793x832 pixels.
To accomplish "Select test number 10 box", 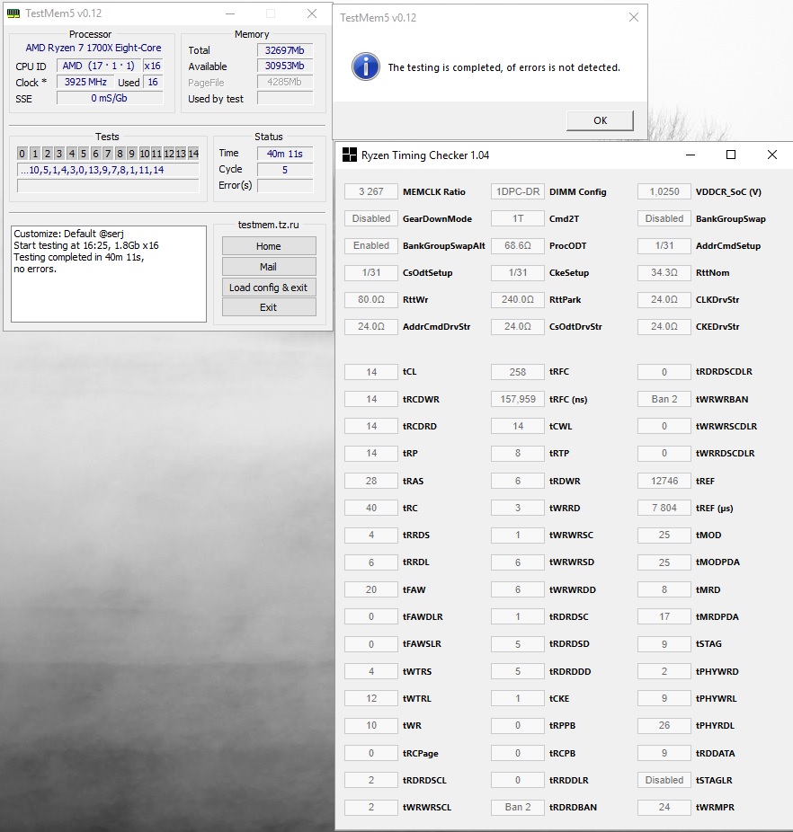I will click(145, 154).
